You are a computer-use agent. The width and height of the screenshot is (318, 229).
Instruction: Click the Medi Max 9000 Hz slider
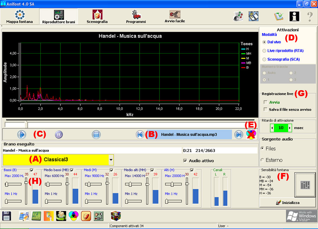93,184
